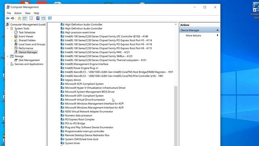Click the System timer device icon
This screenshot has width=259, height=146.
pos(62,143)
